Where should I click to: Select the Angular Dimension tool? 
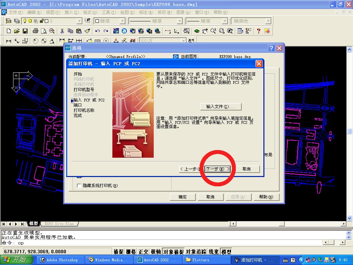pos(52,41)
